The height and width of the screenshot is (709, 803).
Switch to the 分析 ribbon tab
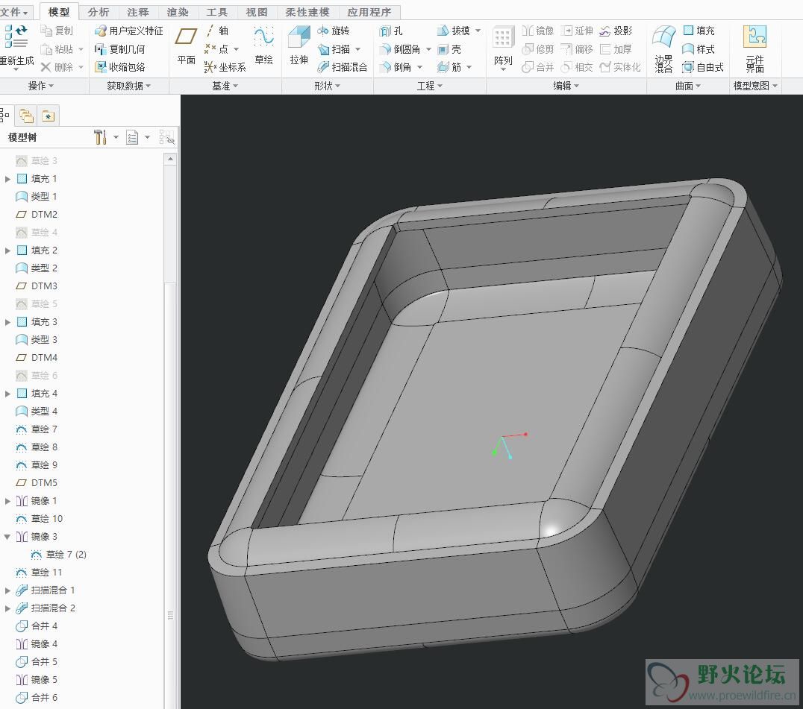pos(99,12)
